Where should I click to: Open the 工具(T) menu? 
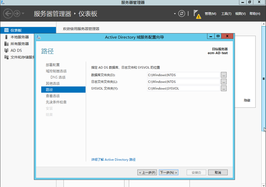tap(226, 14)
